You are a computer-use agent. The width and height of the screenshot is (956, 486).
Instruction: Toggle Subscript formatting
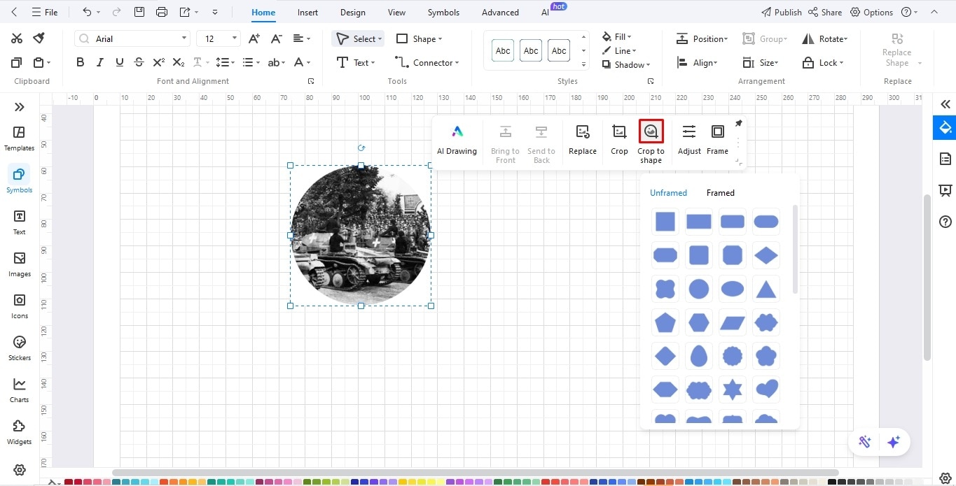[x=179, y=62]
